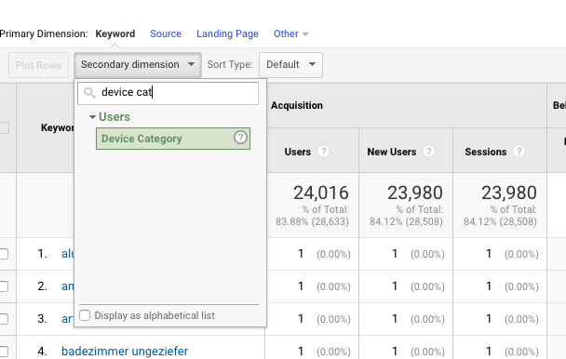Click row number 4. in the table
The image size is (566, 359).
(42, 351)
